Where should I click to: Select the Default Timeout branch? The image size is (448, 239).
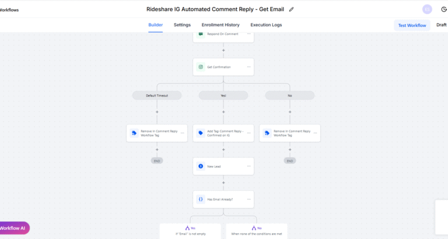157,95
